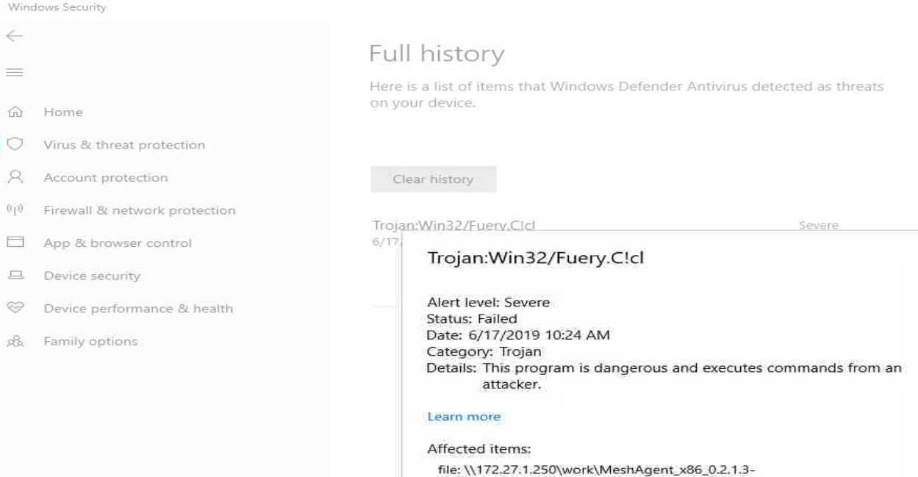Click the Device security laptop icon
918x477 pixels.
[15, 276]
